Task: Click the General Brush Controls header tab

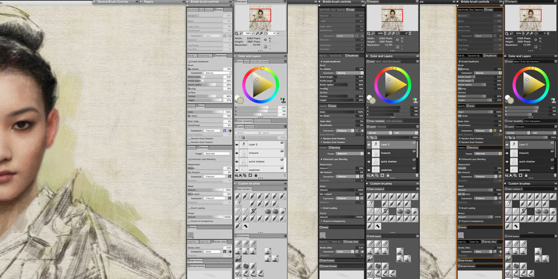Action: click(113, 2)
